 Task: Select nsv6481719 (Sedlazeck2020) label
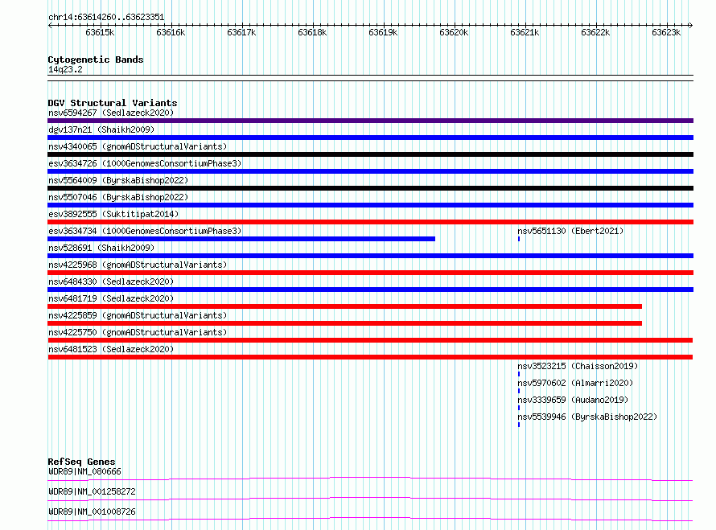pyautogui.click(x=111, y=298)
